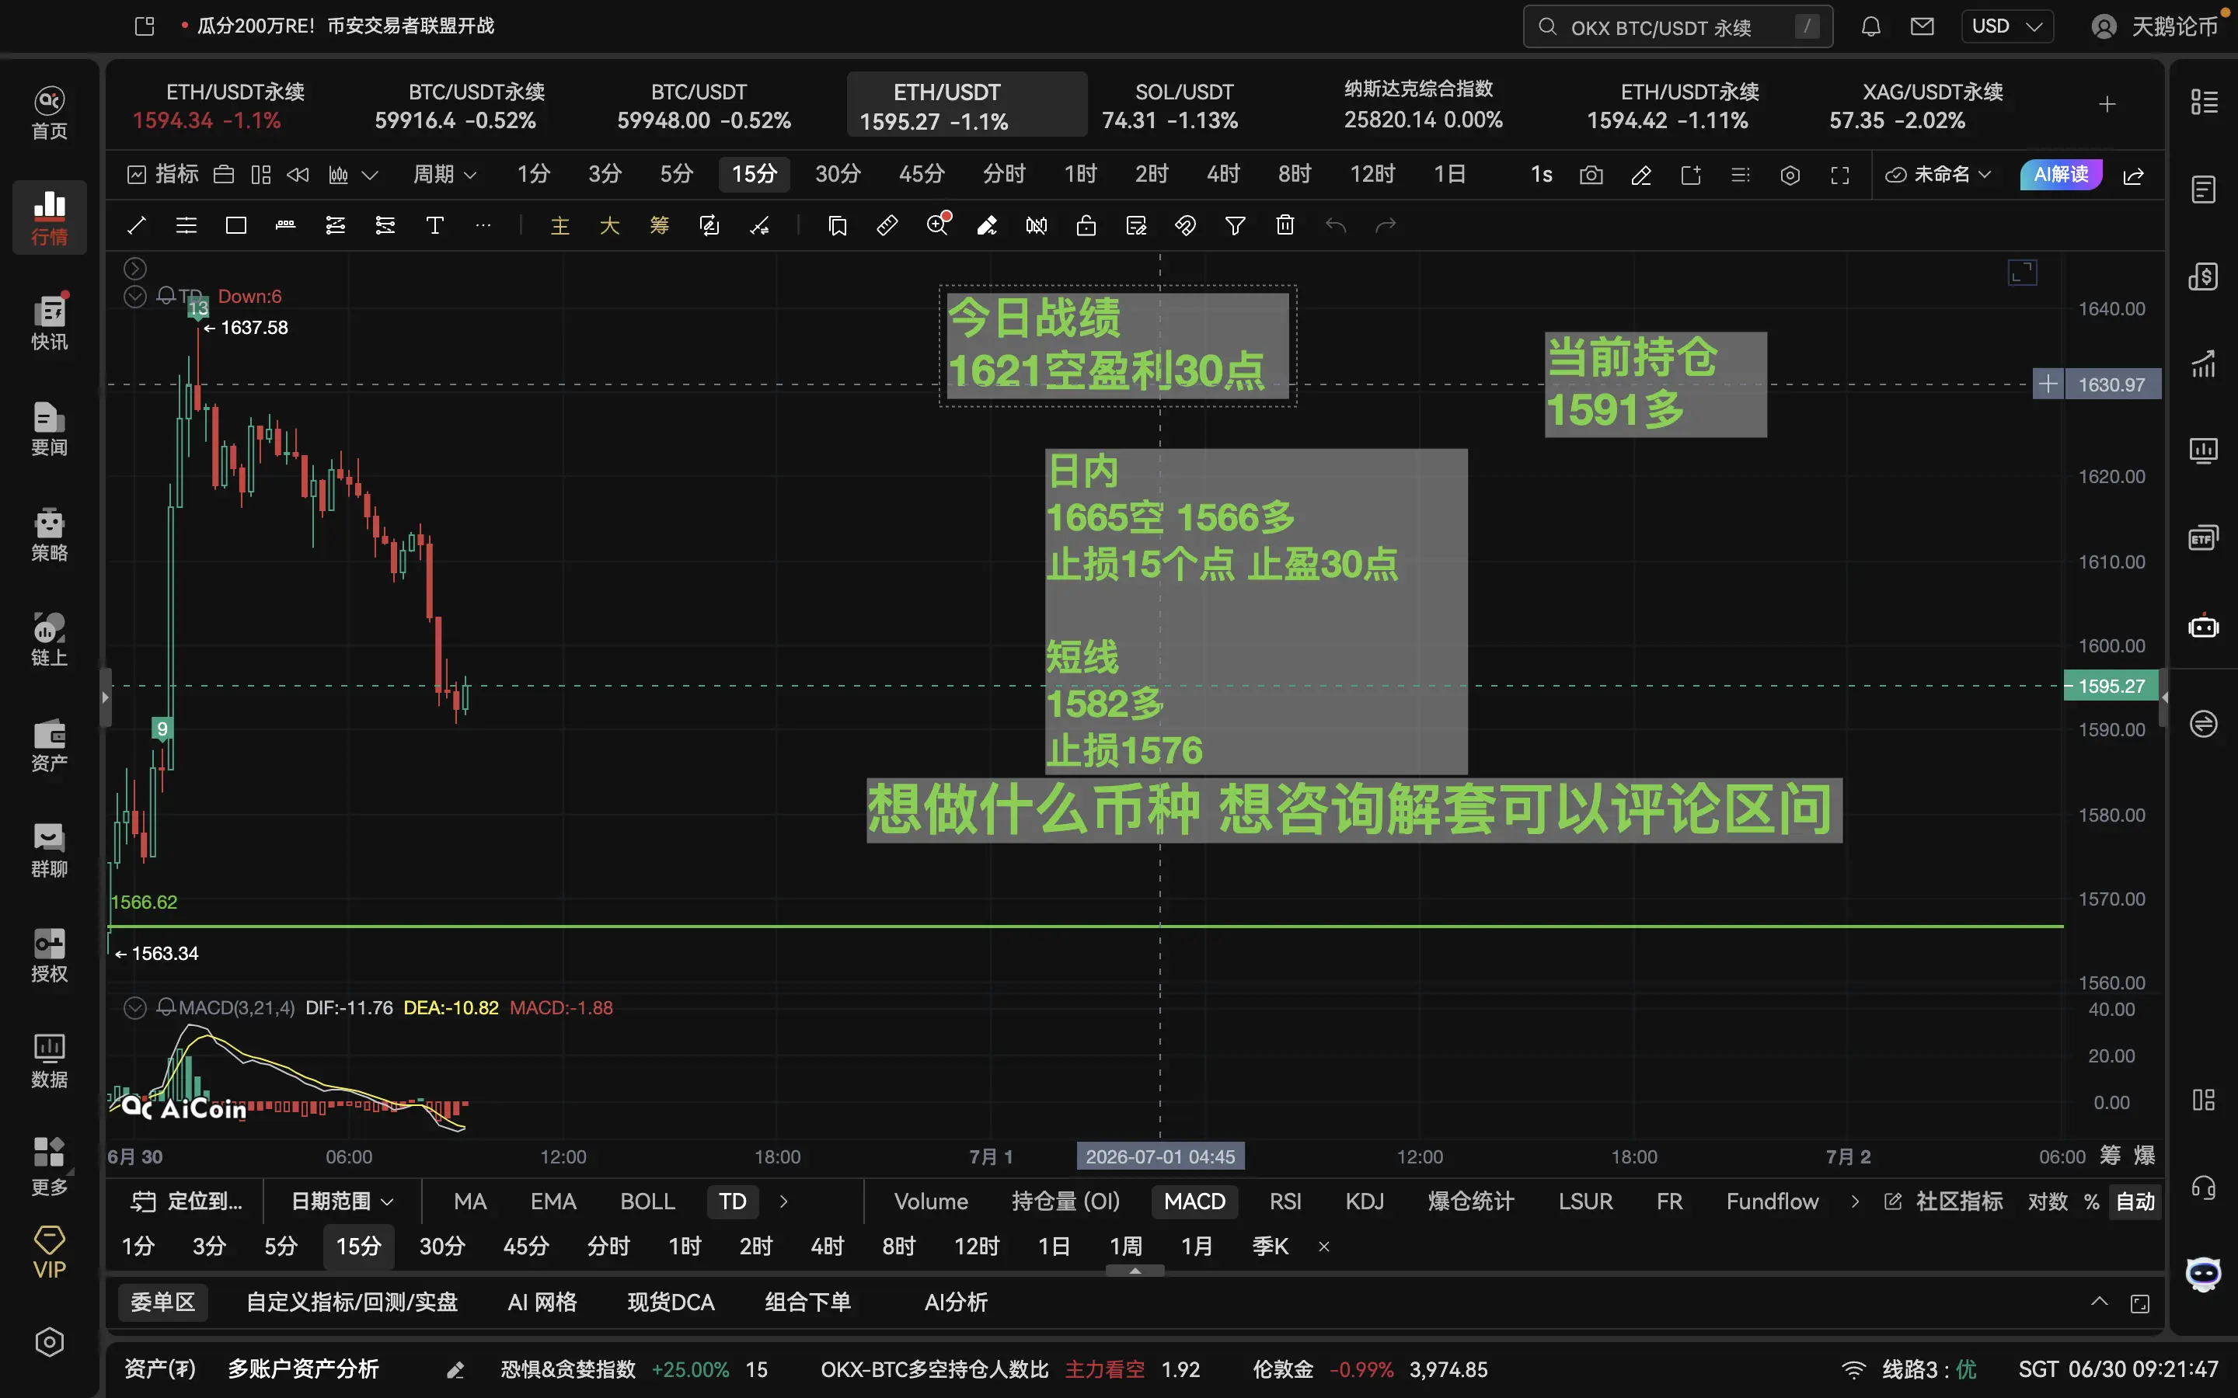Open the 授权 authorization sidebar icon

[49, 955]
